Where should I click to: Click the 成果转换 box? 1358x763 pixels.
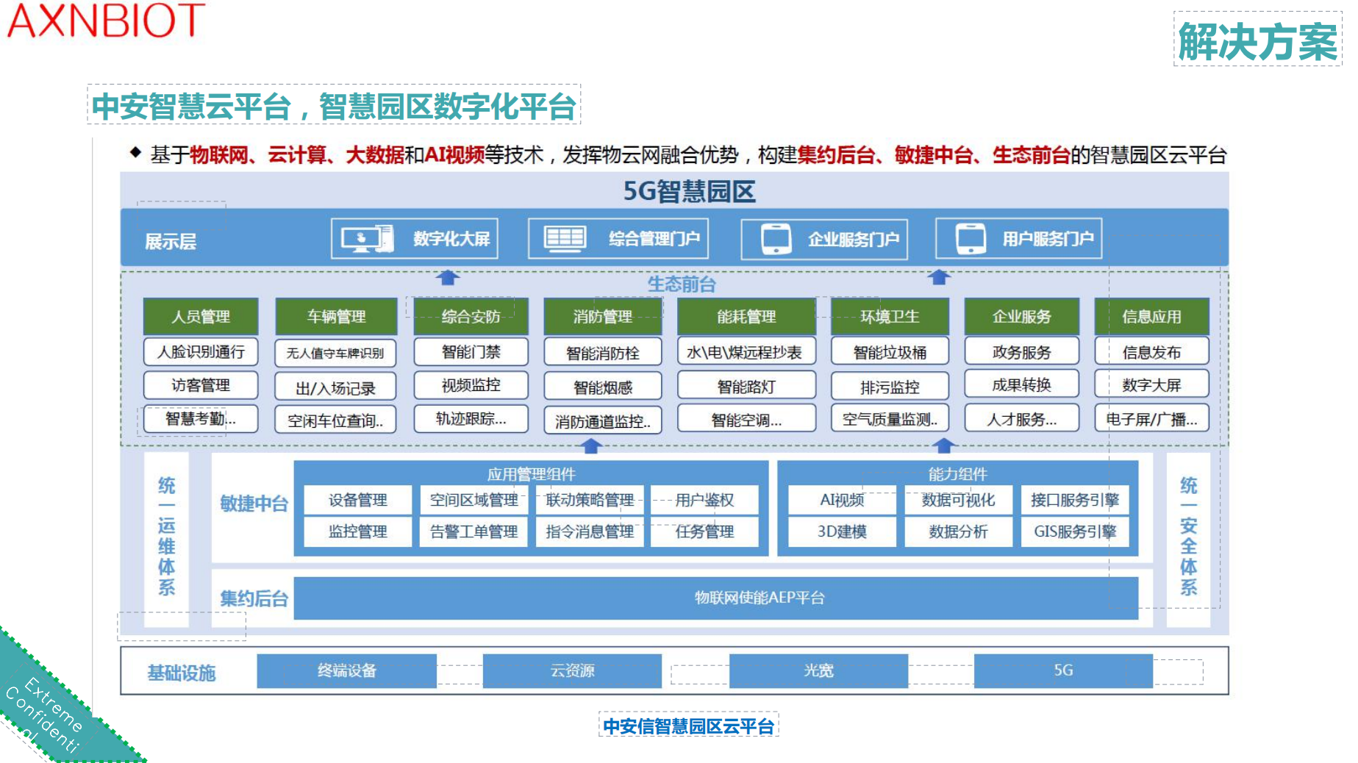coord(1021,384)
